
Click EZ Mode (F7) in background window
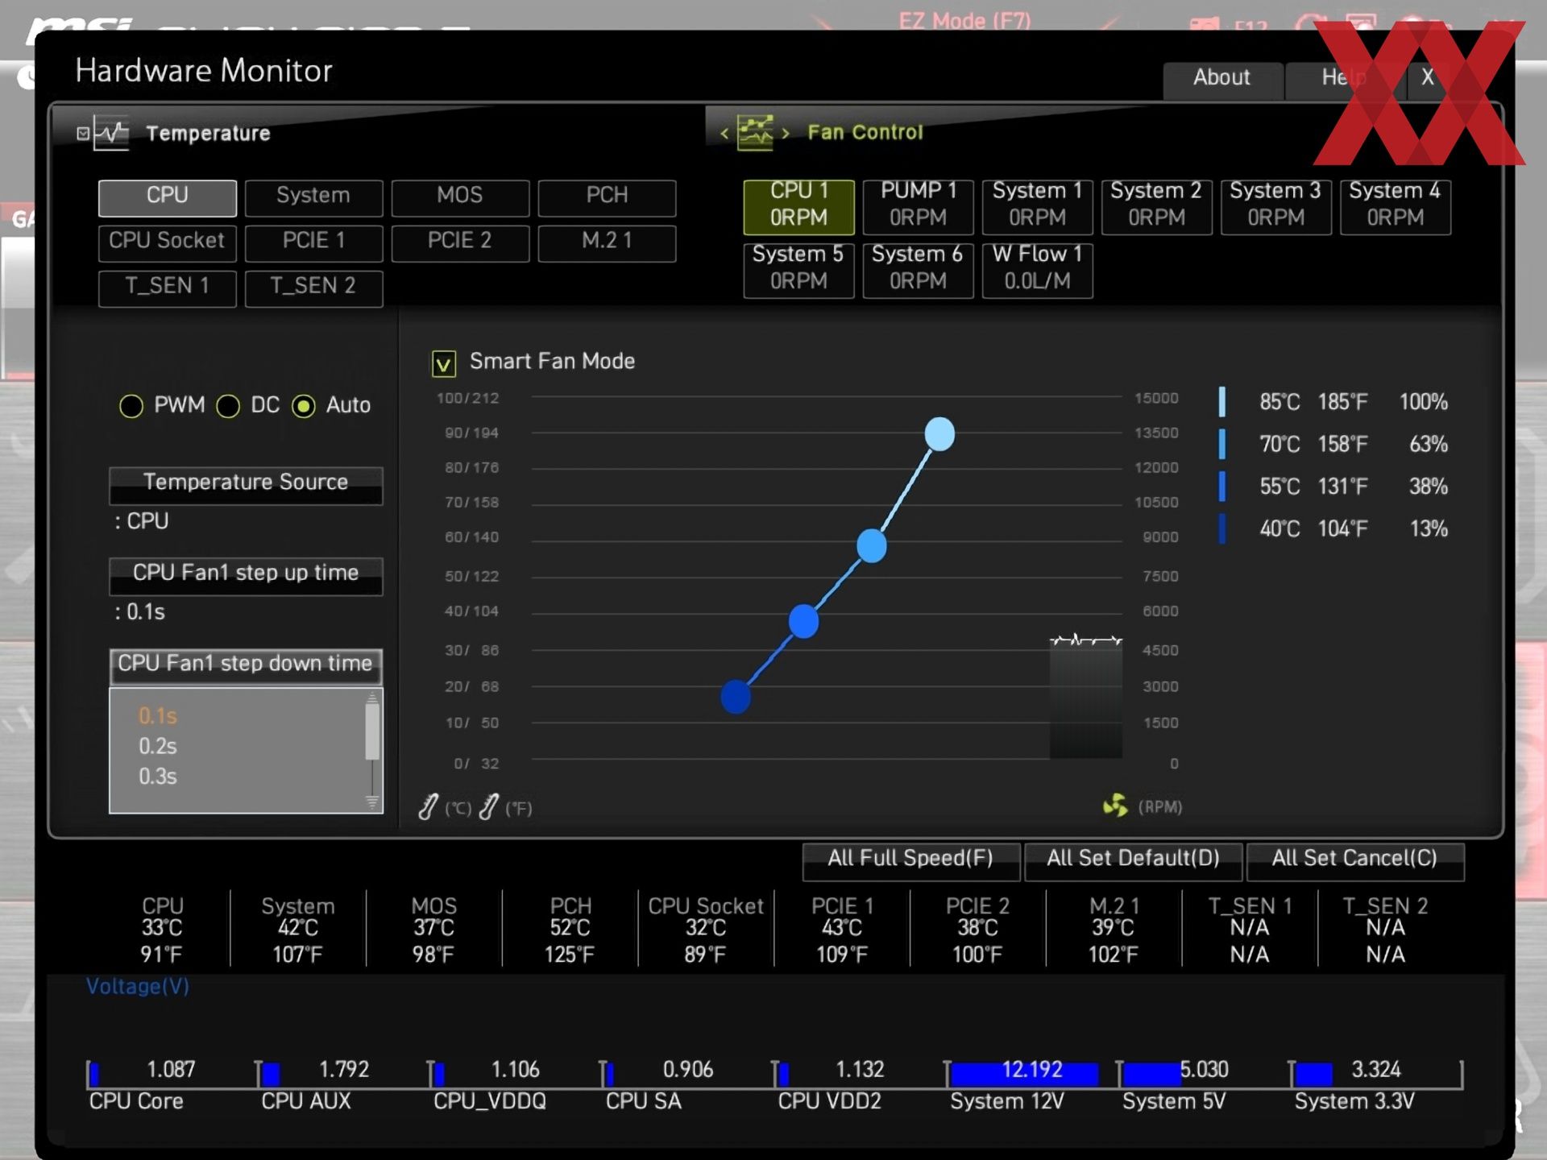click(964, 20)
